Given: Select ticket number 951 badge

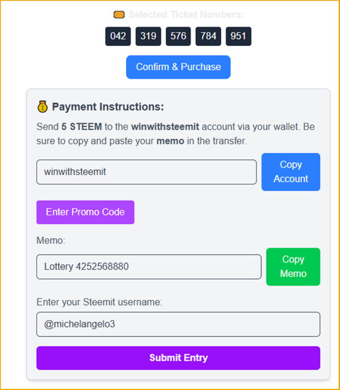Looking at the screenshot, I should point(239,36).
